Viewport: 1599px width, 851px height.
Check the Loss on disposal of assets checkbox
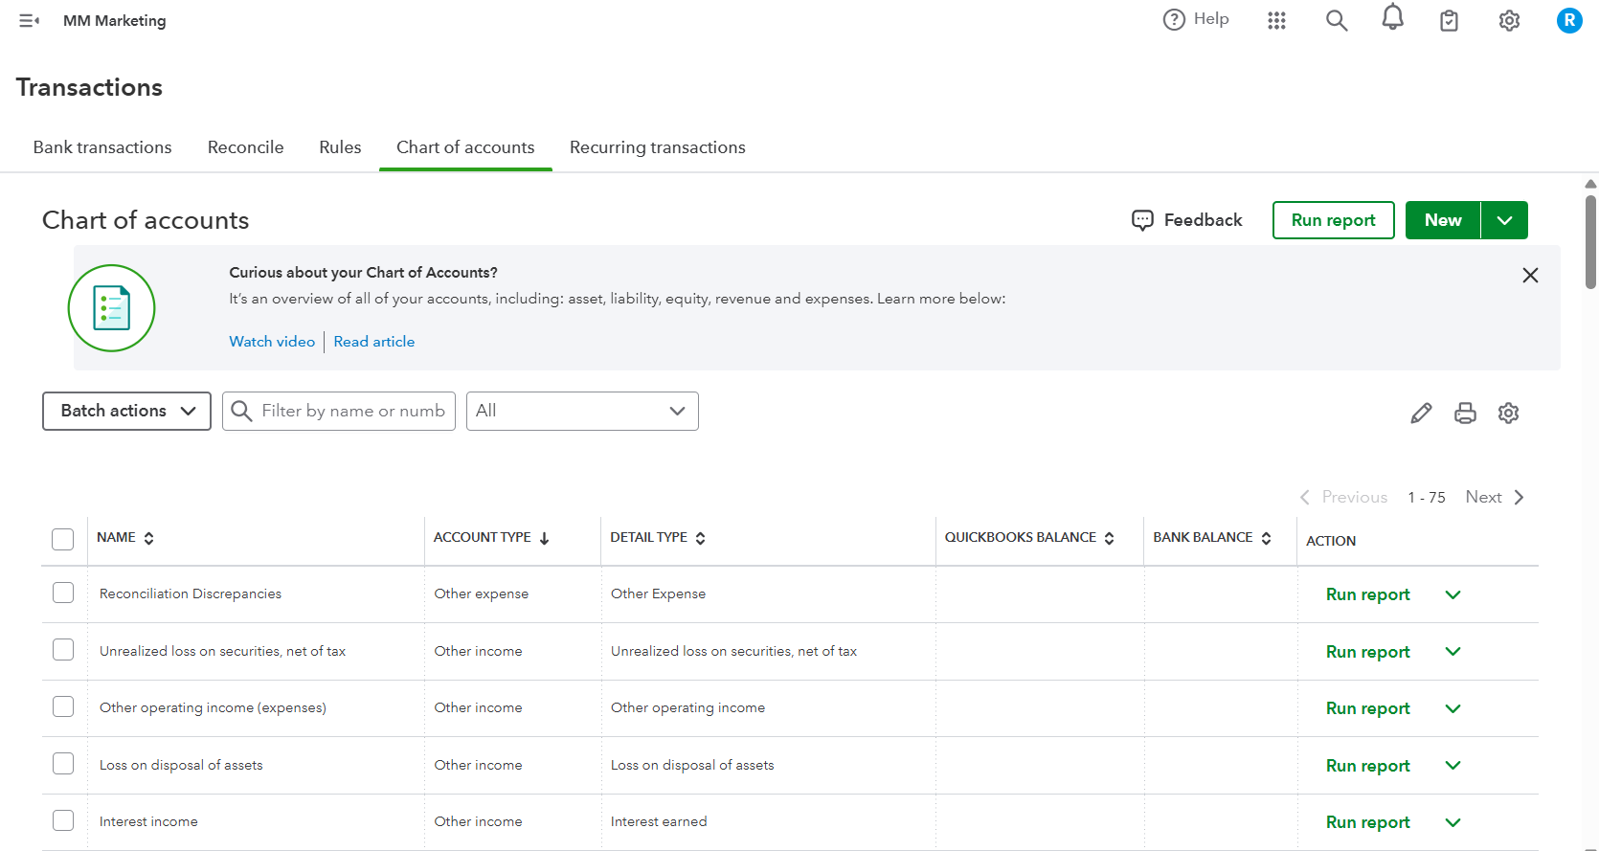(x=63, y=764)
